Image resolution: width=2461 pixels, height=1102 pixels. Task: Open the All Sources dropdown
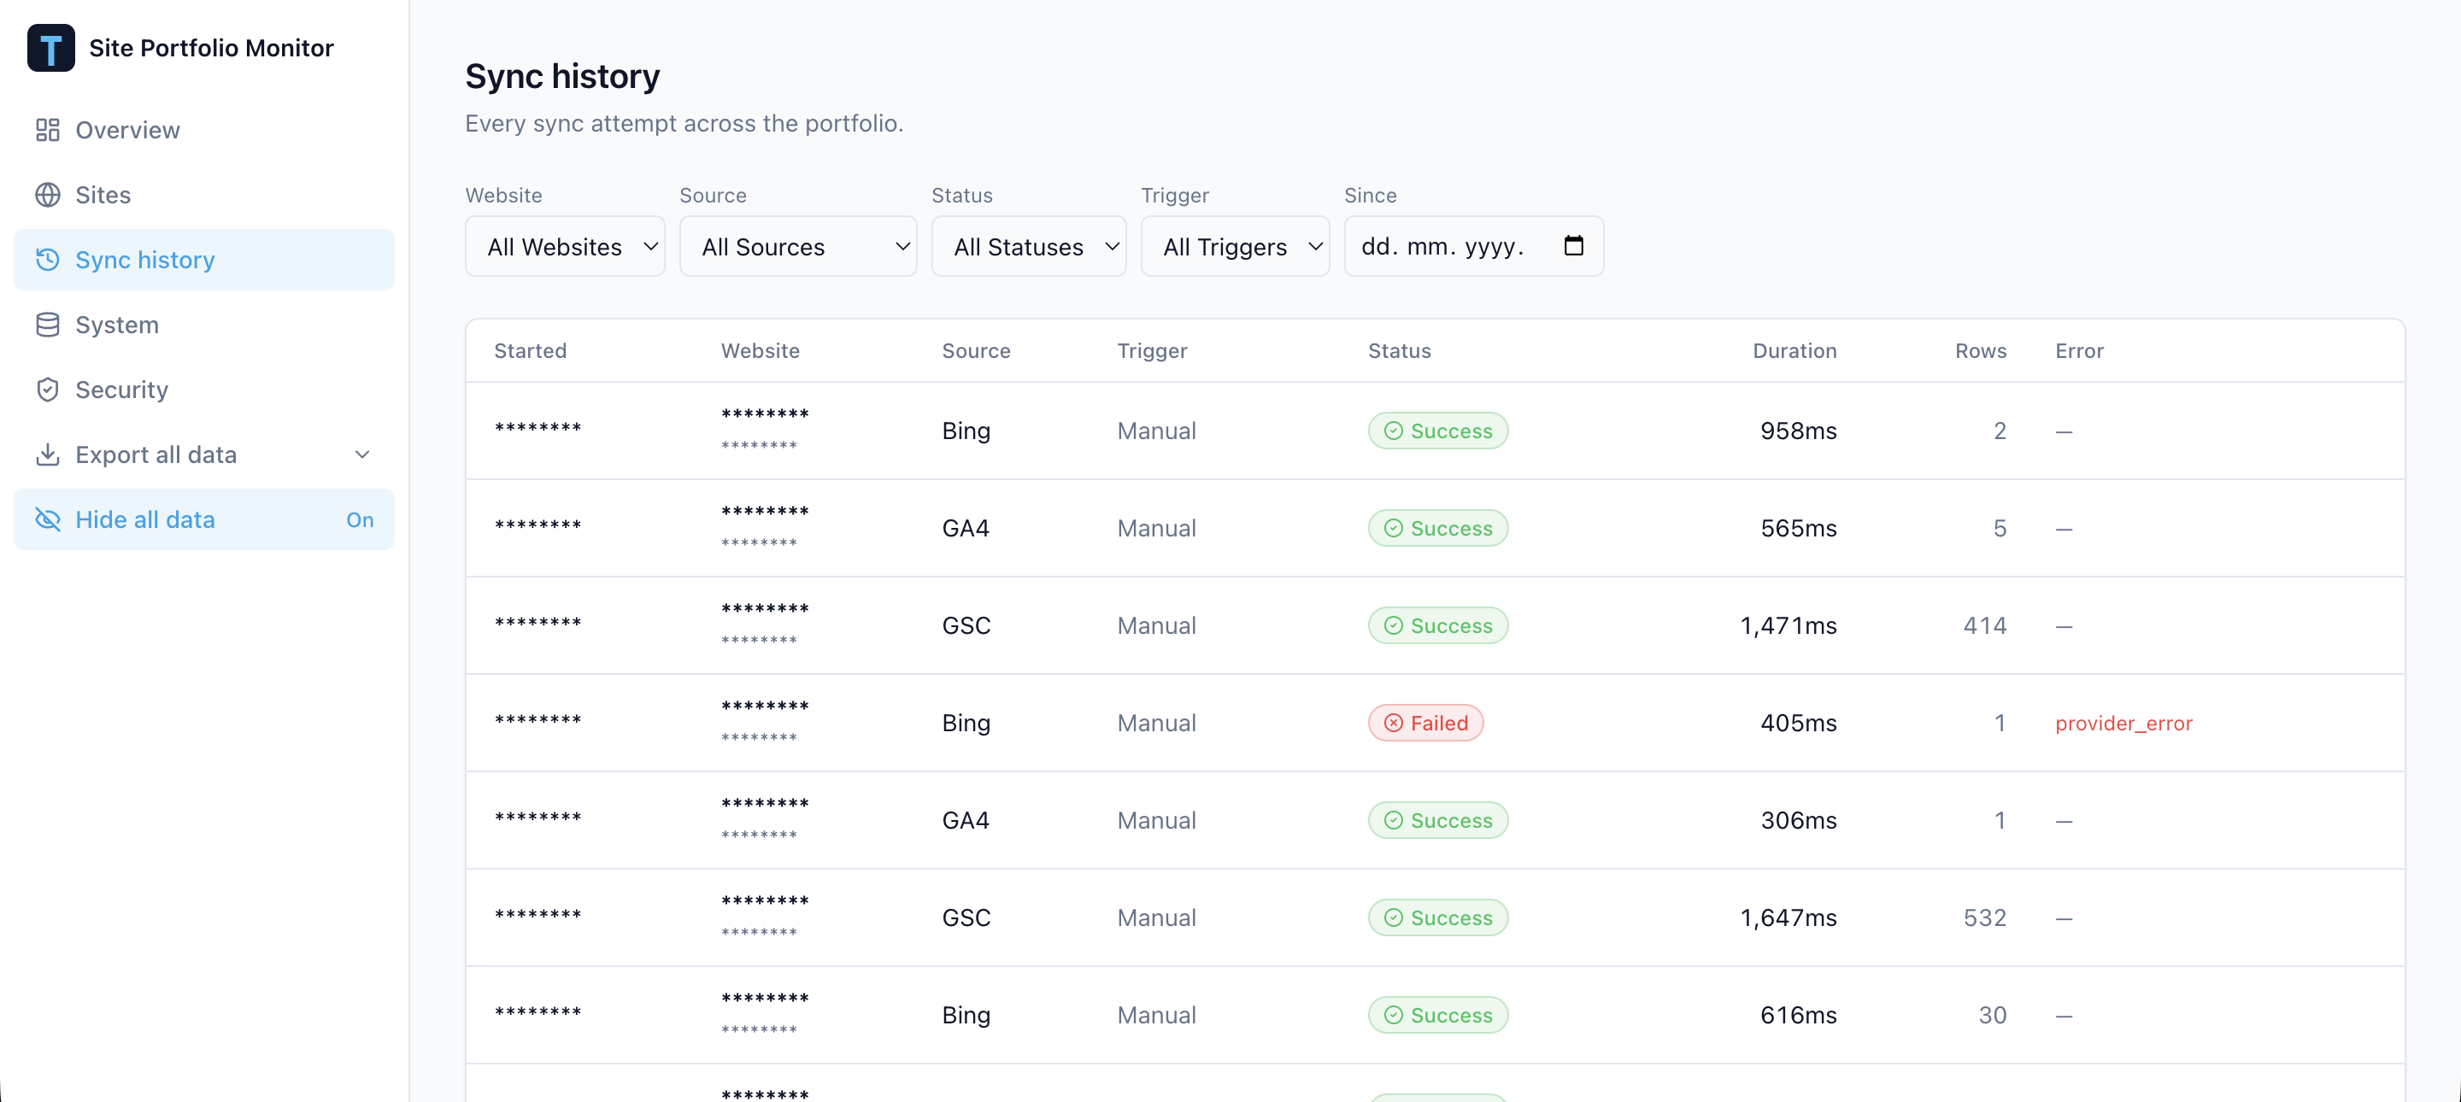798,246
